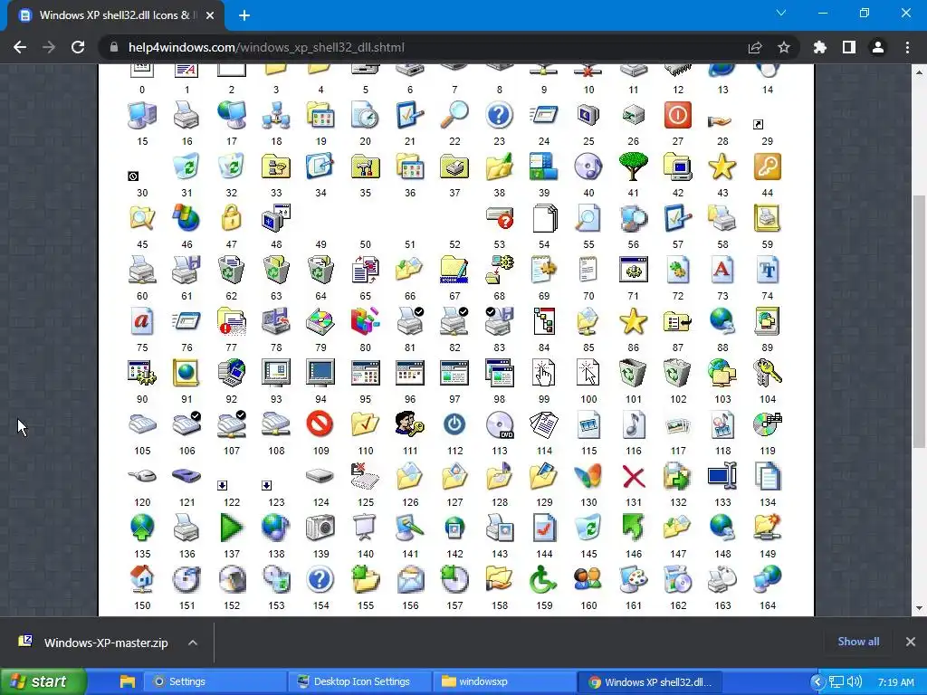Switch to the Settings taskbar window

(x=215, y=681)
